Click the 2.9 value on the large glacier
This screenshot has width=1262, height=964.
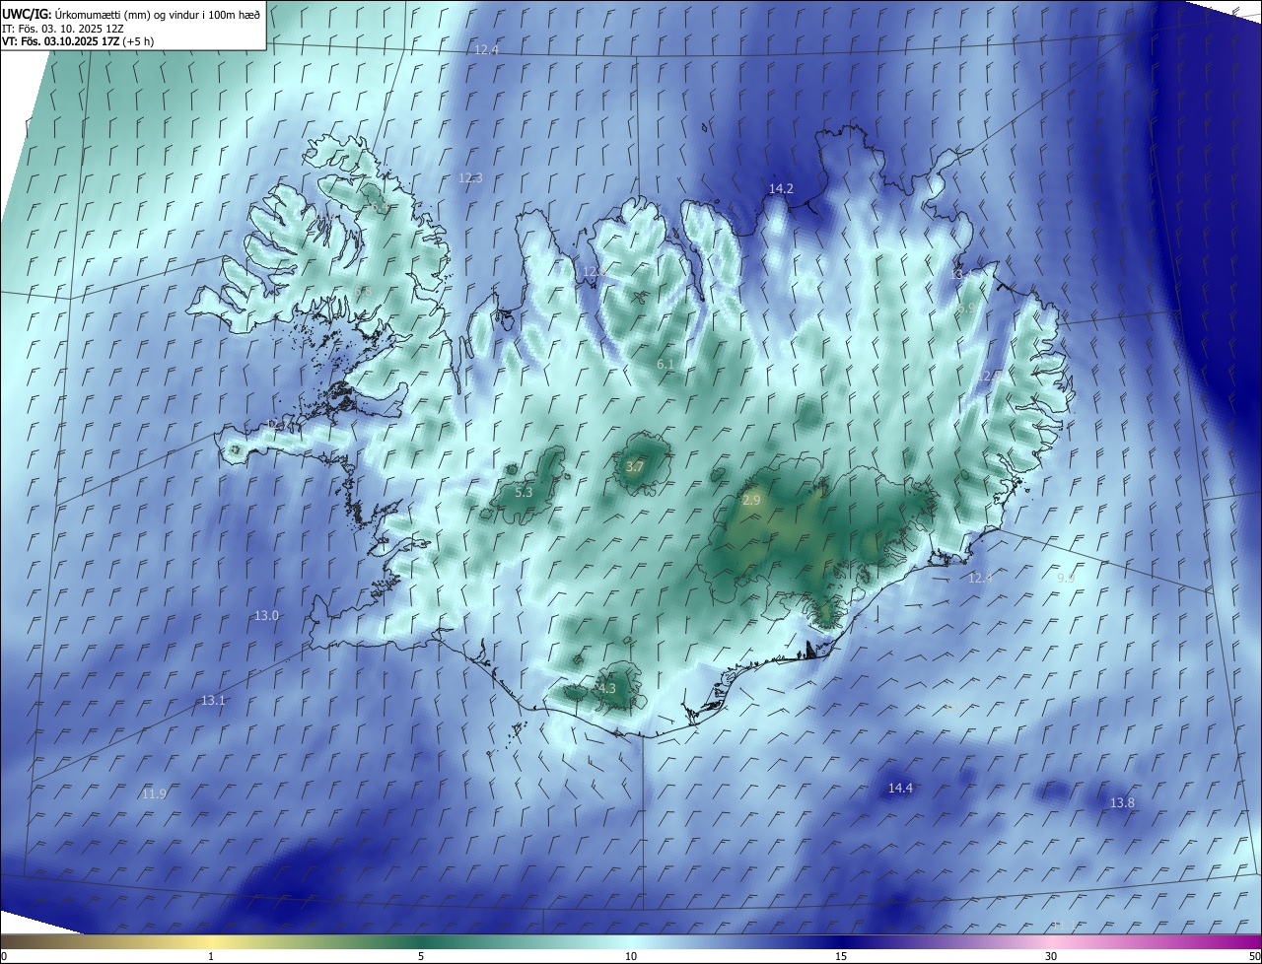[x=751, y=501]
